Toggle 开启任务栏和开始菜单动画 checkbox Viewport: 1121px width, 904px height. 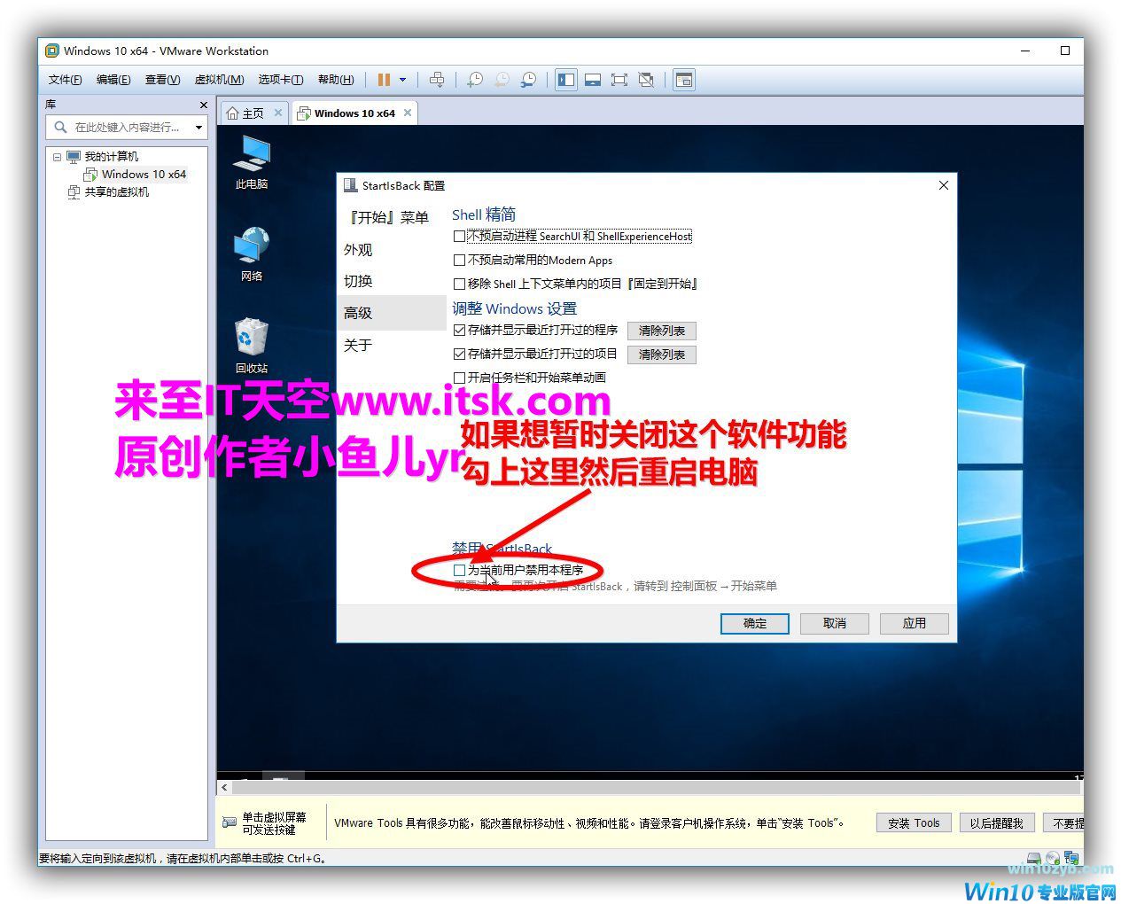point(459,378)
